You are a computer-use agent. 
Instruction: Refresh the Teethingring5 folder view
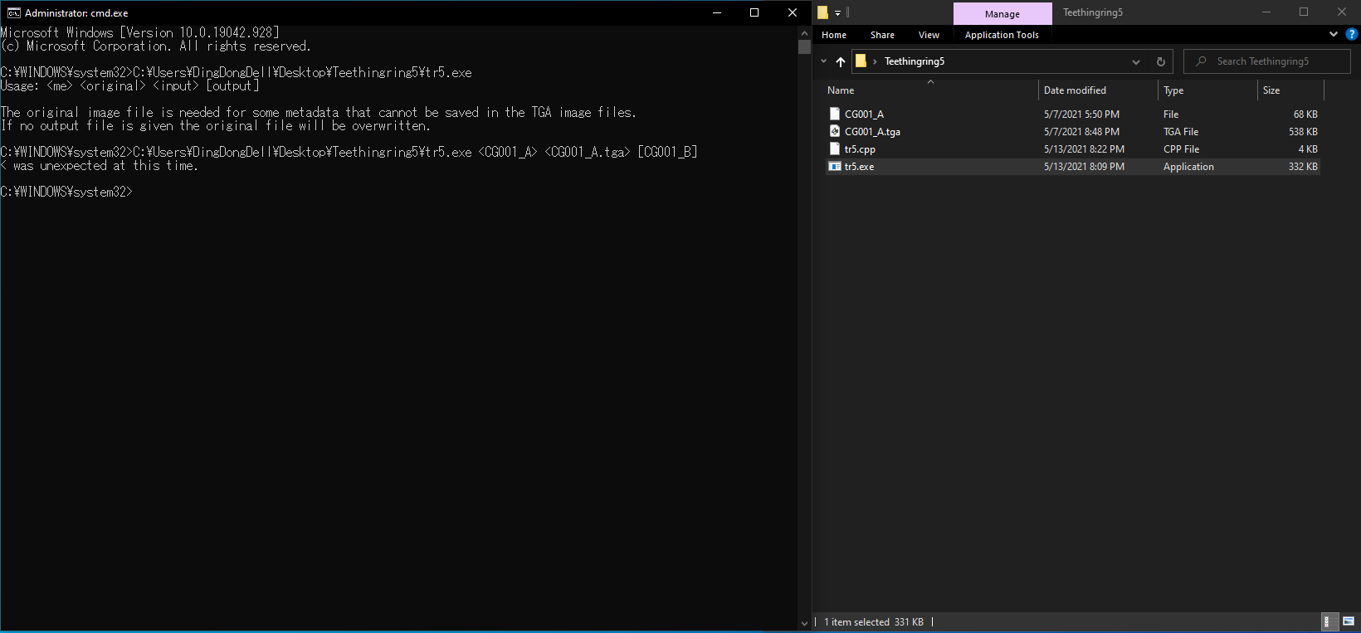pyautogui.click(x=1161, y=62)
